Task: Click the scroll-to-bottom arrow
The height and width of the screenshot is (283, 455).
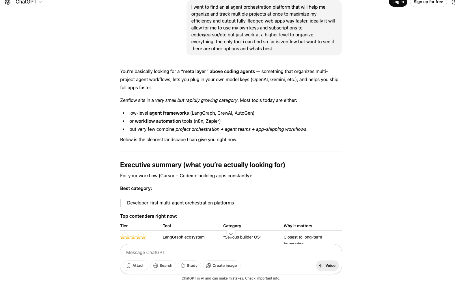Action: click(231, 233)
